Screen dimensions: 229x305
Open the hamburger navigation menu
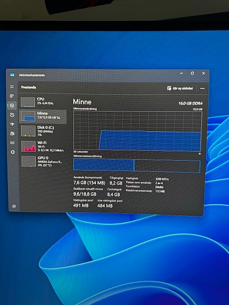[12, 87]
